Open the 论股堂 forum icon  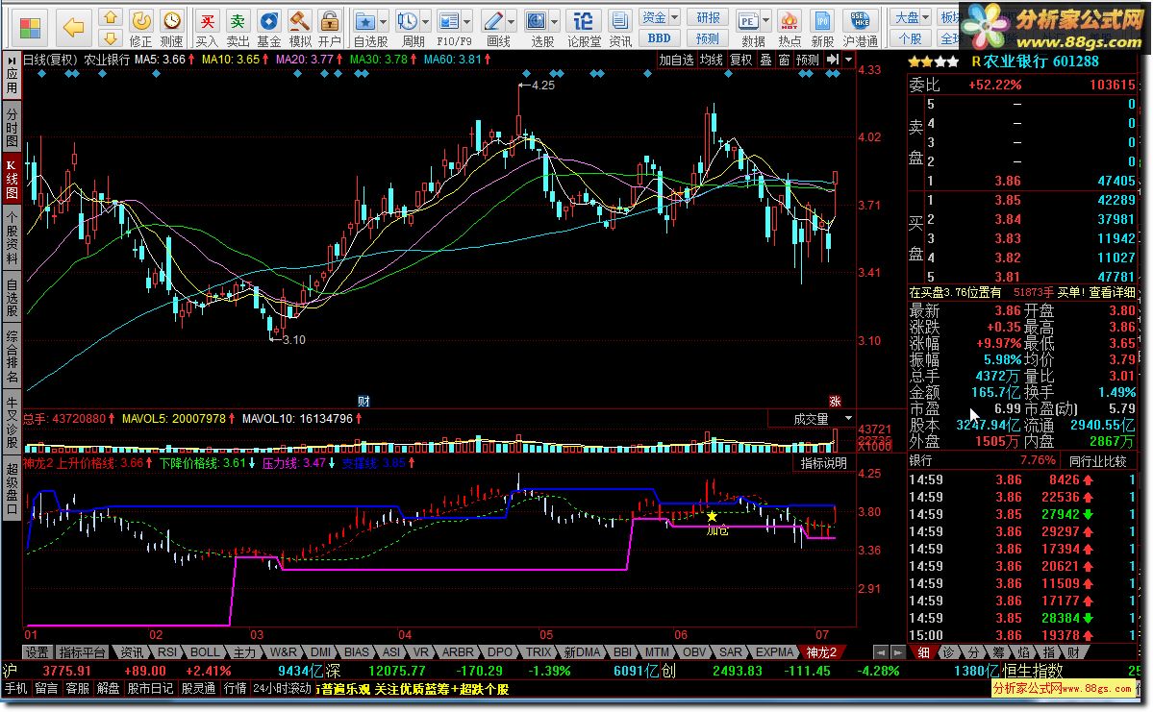coord(584,29)
